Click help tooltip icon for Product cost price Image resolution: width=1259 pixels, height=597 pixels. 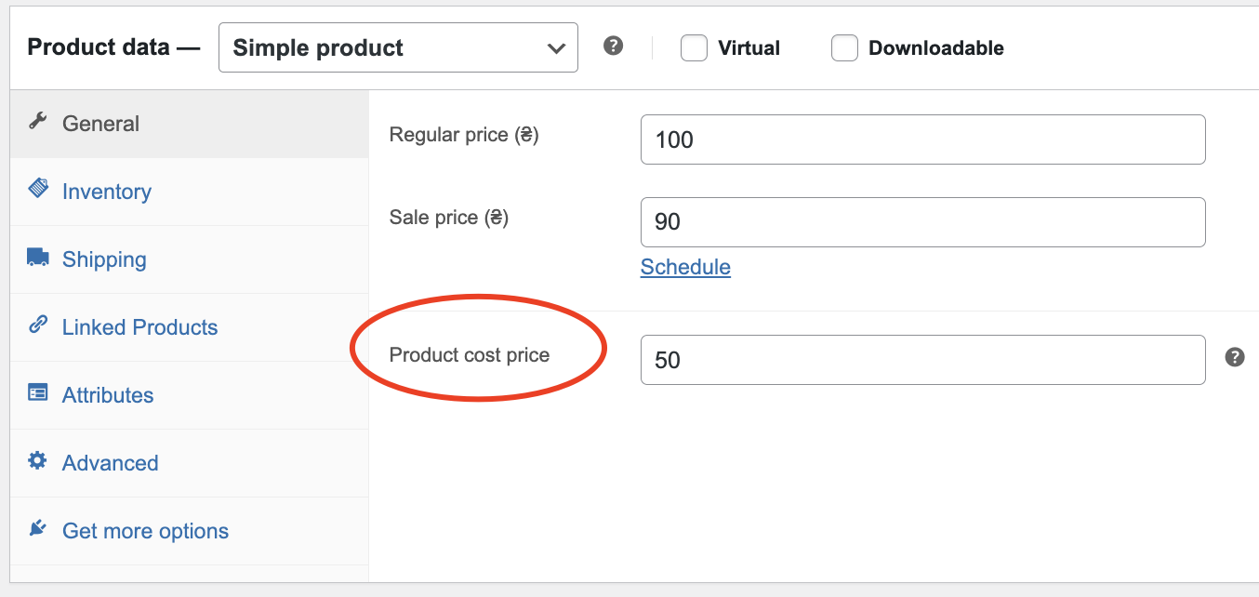click(1234, 357)
